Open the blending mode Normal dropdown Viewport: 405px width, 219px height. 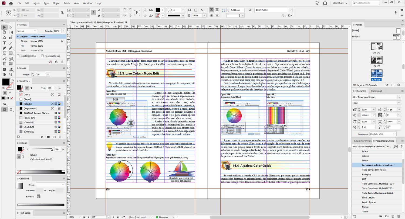click(x=26, y=31)
